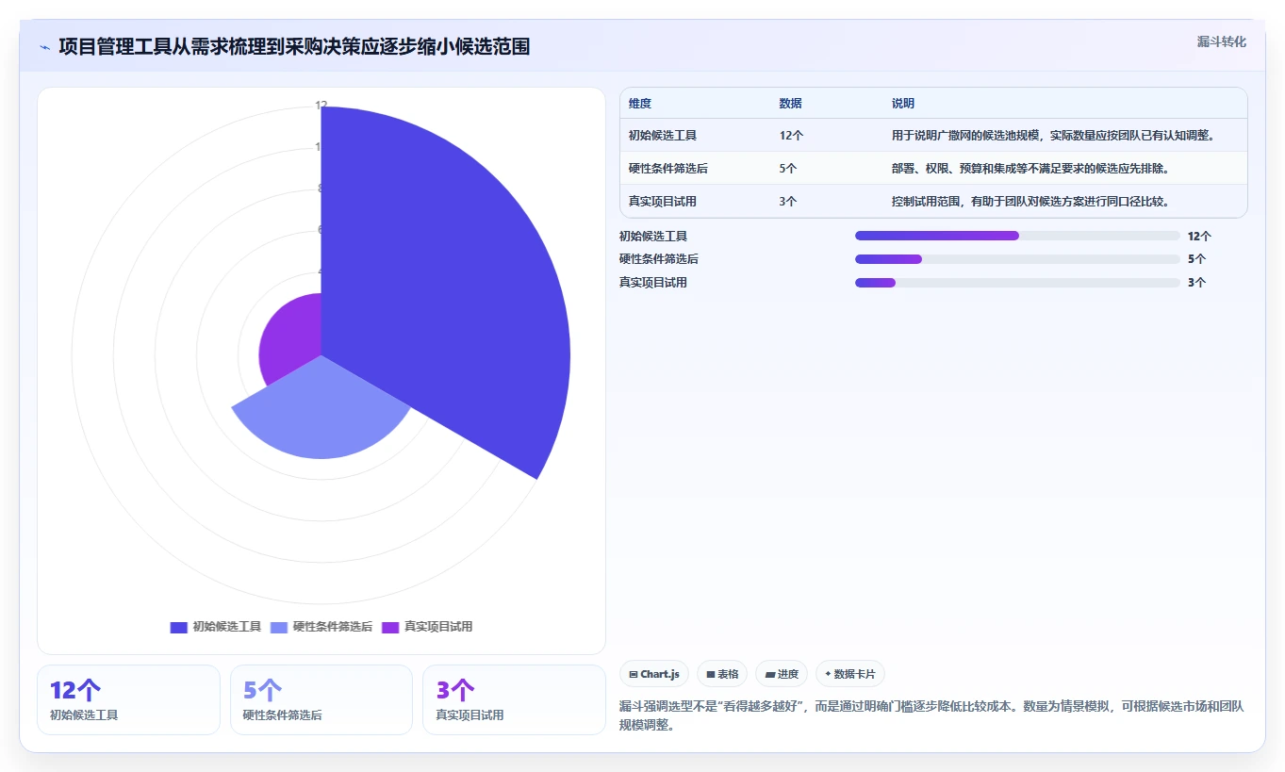Click the 维度 column header
This screenshot has height=772, width=1285.
[640, 104]
